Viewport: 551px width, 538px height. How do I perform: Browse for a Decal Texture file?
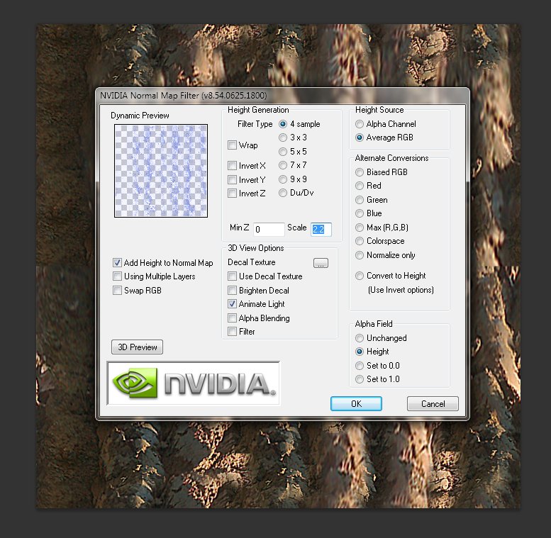click(321, 263)
